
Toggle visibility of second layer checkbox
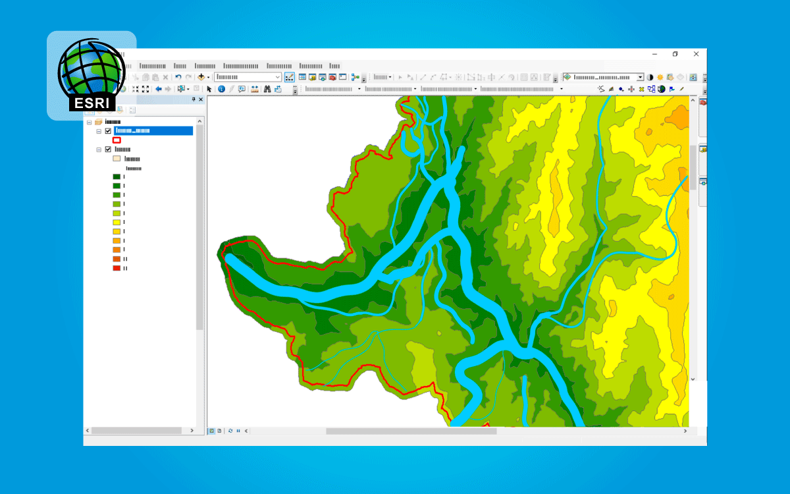point(108,150)
